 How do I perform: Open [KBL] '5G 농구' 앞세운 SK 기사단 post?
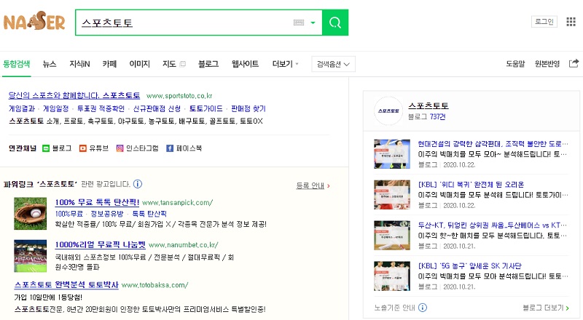click(469, 265)
